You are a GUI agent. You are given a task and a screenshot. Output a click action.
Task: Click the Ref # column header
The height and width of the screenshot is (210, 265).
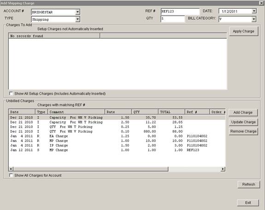point(197,112)
